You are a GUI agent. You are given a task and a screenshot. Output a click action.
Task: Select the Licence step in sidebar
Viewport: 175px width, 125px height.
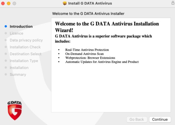(x=17, y=33)
